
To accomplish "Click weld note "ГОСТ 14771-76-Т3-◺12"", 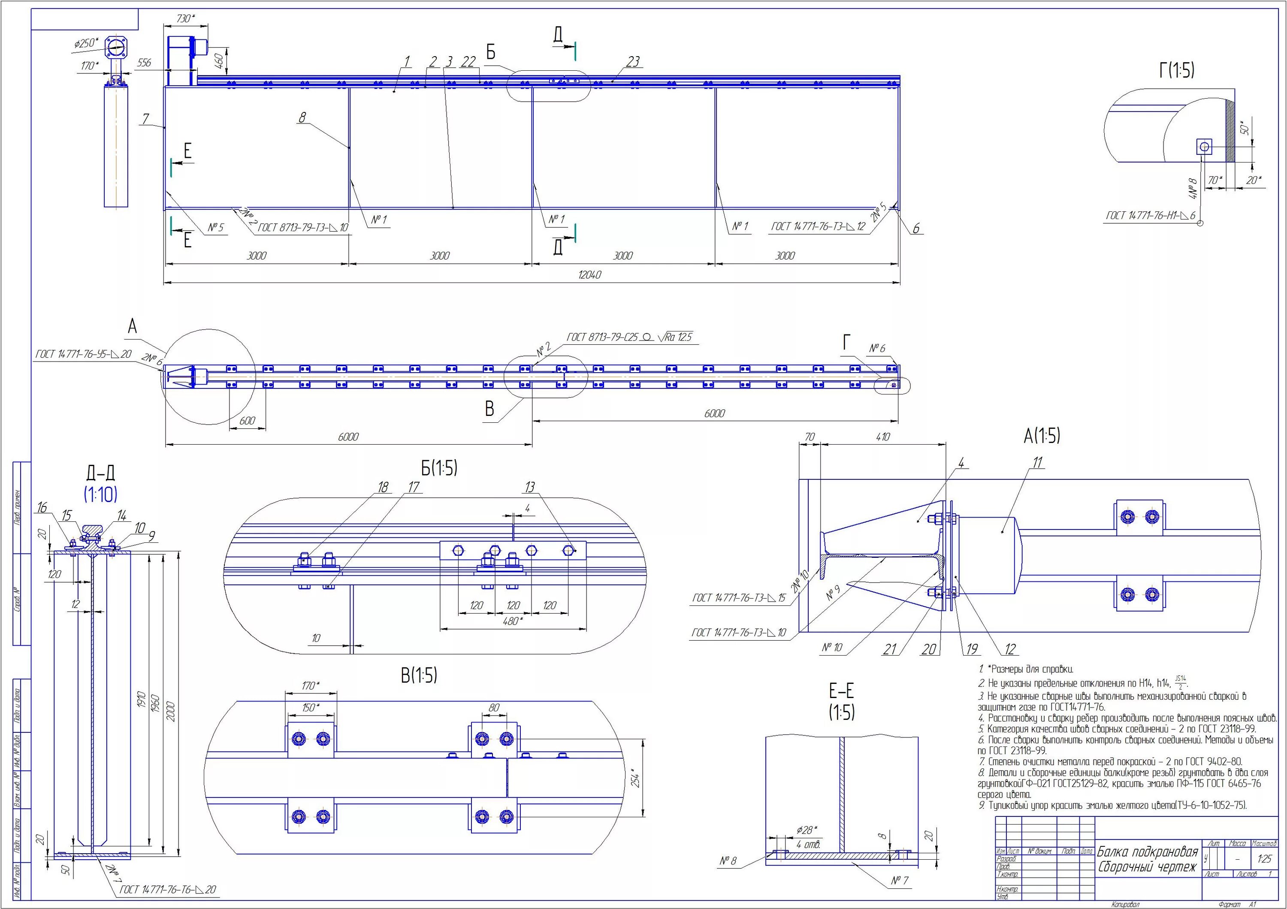I will point(819,226).
